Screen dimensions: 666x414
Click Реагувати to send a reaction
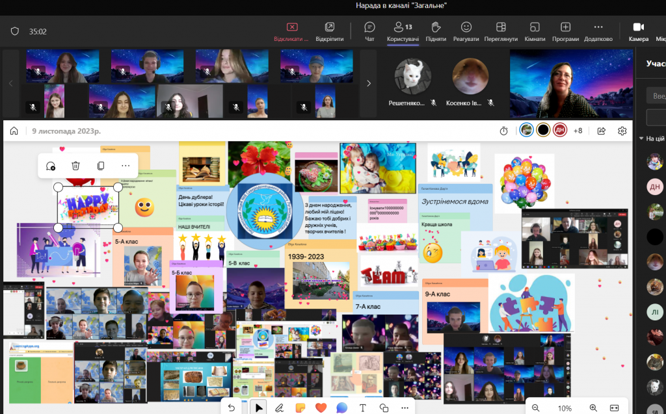pyautogui.click(x=466, y=30)
